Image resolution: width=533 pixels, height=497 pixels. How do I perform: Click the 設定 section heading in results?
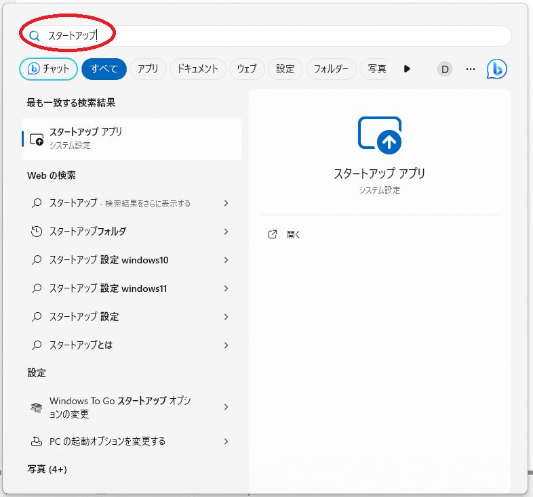[x=37, y=373]
